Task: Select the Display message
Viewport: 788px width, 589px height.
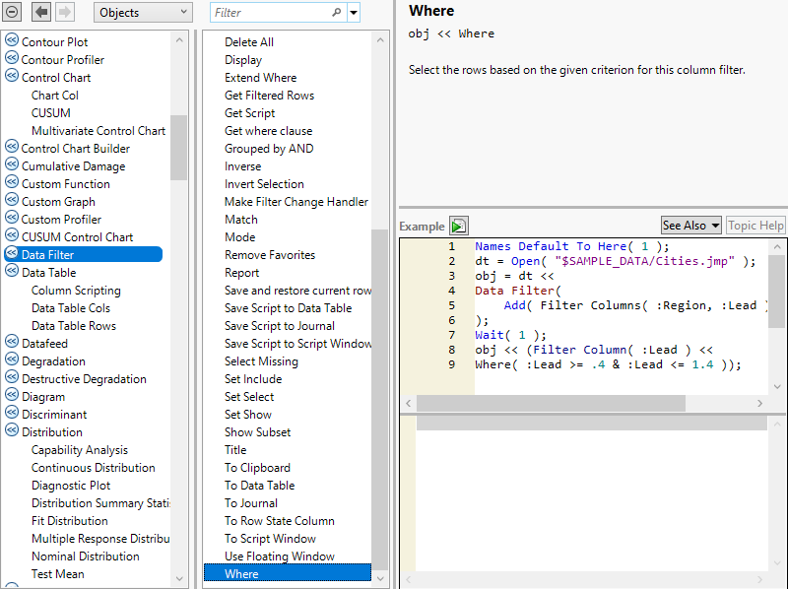Action: (x=243, y=60)
